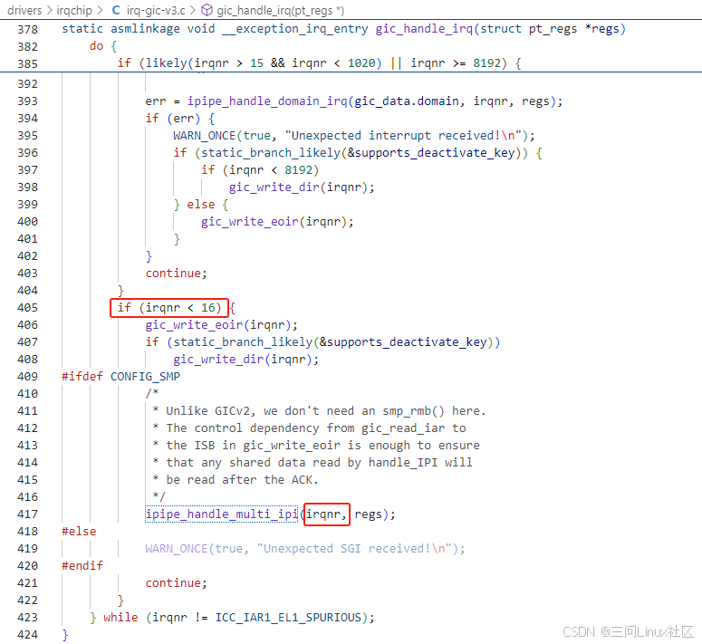This screenshot has height=644, width=702.
Task: Click 'if (irqnr < 8192)' on line 397
Action: tap(260, 170)
